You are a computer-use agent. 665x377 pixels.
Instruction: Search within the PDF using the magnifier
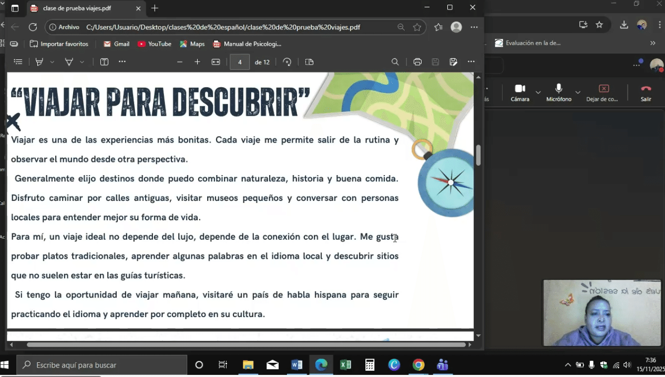pyautogui.click(x=395, y=62)
